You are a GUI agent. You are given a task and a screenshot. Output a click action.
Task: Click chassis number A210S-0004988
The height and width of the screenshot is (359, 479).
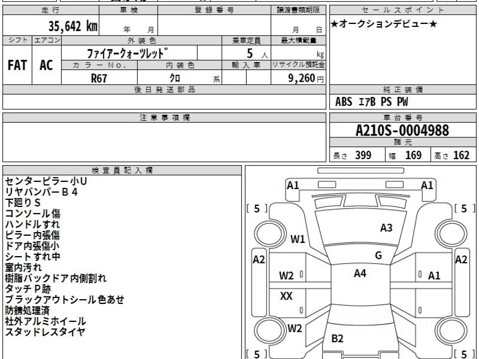coord(402,130)
